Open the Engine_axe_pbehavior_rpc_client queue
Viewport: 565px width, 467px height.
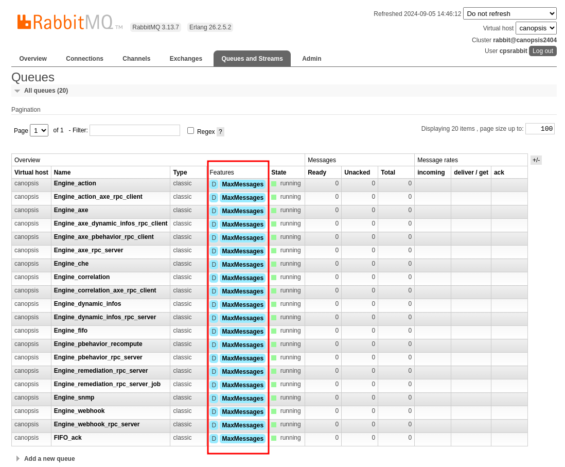(104, 236)
